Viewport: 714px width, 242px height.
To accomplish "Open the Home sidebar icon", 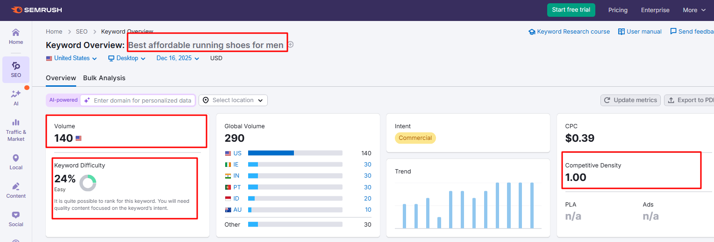I will coord(16,36).
